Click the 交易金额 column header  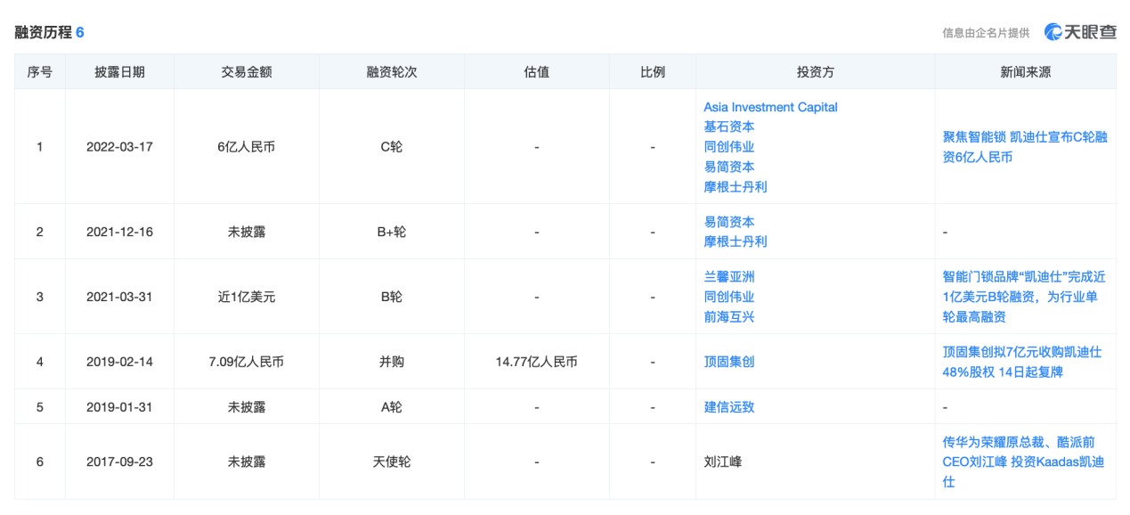coord(247,72)
